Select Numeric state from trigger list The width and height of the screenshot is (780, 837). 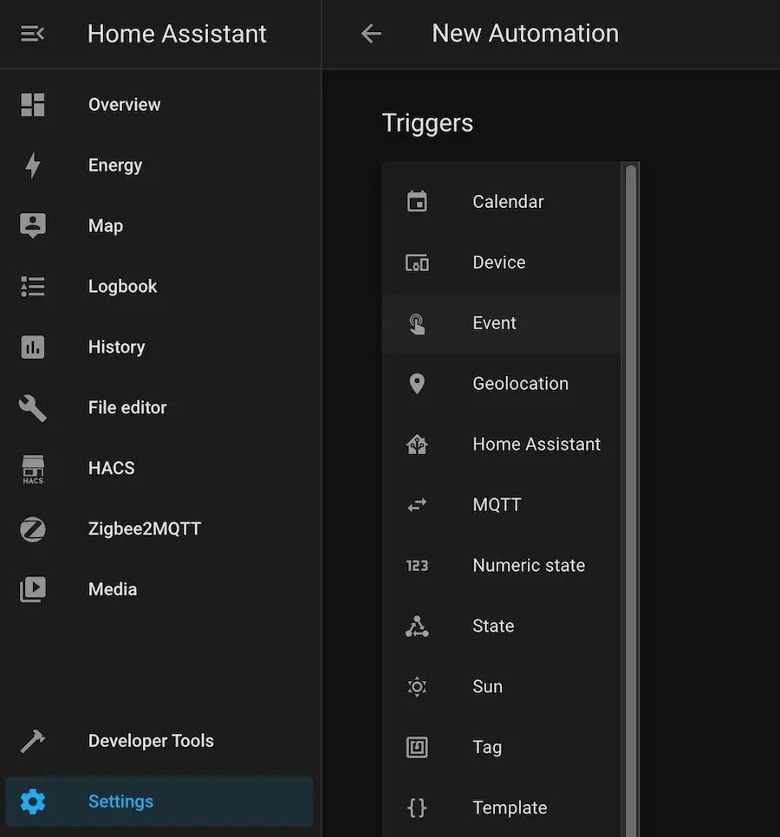(x=528, y=566)
